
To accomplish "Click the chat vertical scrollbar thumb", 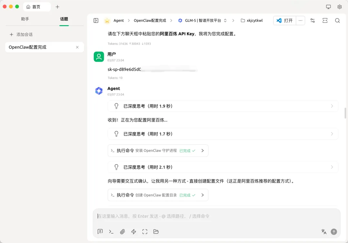I will point(345,113).
